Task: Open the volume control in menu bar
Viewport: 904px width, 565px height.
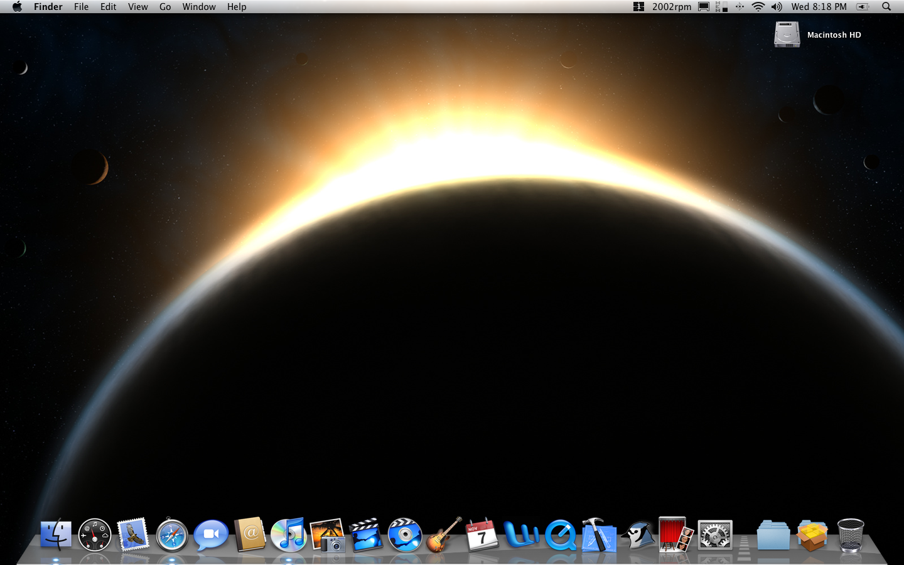Action: point(777,7)
